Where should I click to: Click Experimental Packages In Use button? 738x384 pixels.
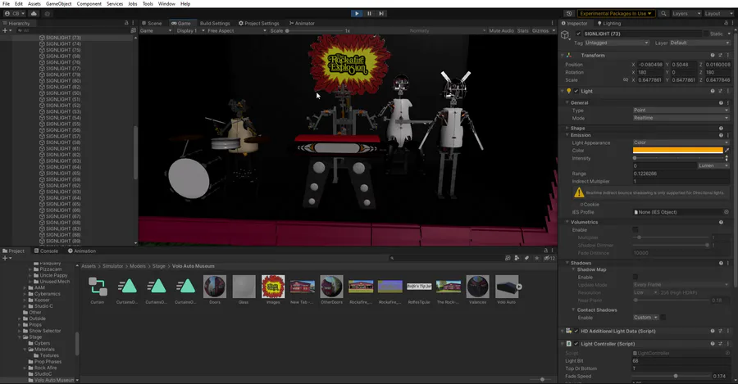(616, 14)
